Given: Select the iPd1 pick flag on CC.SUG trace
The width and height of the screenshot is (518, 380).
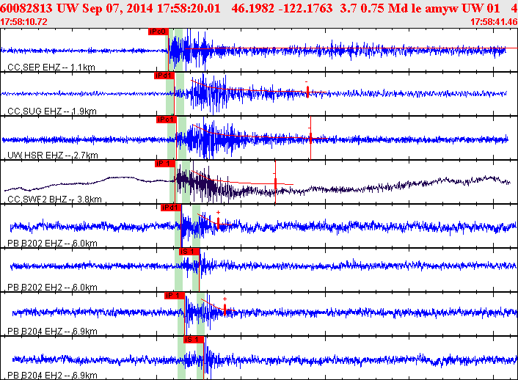Looking at the screenshot, I should (x=164, y=76).
